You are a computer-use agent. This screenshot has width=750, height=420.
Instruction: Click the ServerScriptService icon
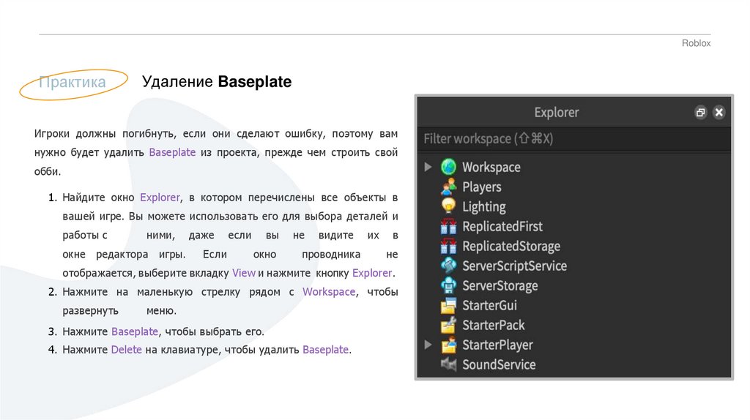tap(448, 266)
